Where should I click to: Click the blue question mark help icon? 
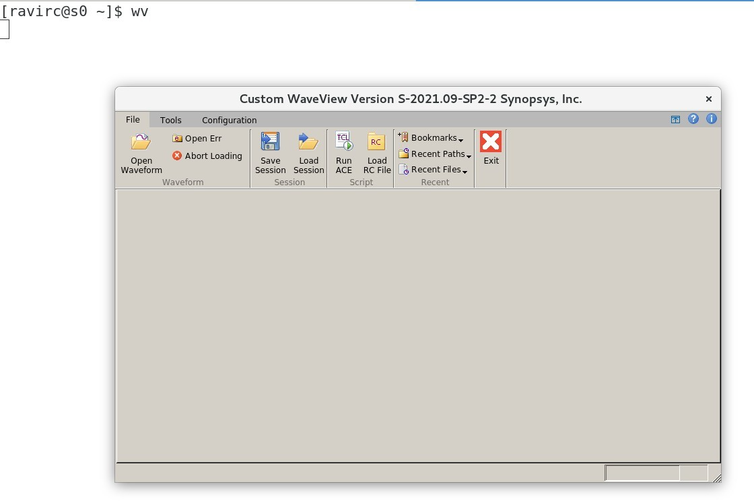tap(693, 119)
